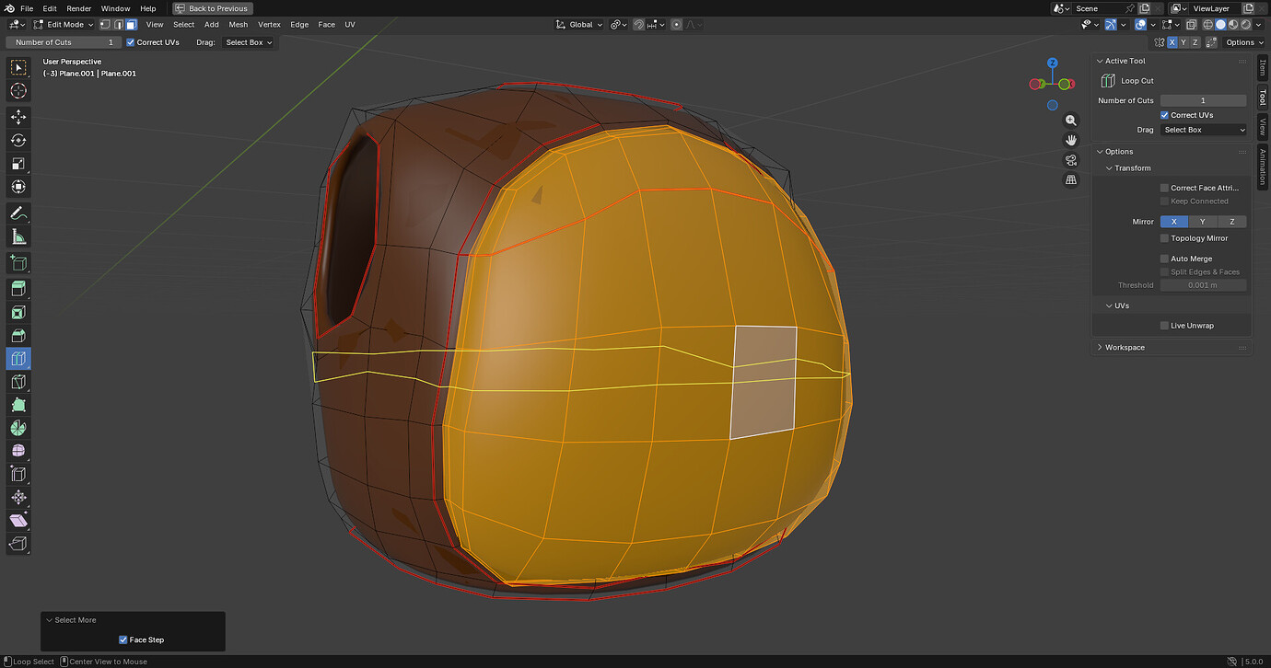Image resolution: width=1271 pixels, height=668 pixels.
Task: Open the Edit Mode dropdown
Action: tap(64, 25)
